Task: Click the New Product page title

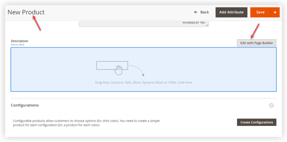Action: click(26, 12)
